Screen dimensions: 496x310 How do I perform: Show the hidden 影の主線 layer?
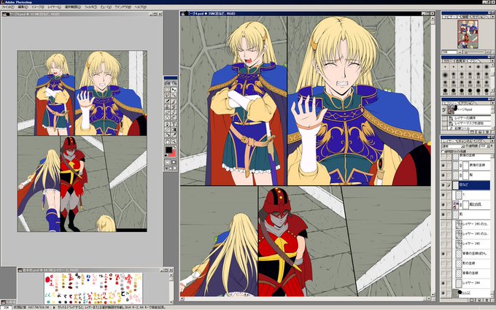pyautogui.click(x=443, y=263)
